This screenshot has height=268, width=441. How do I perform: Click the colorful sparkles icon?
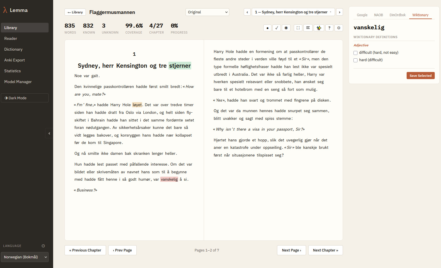tap(319, 28)
